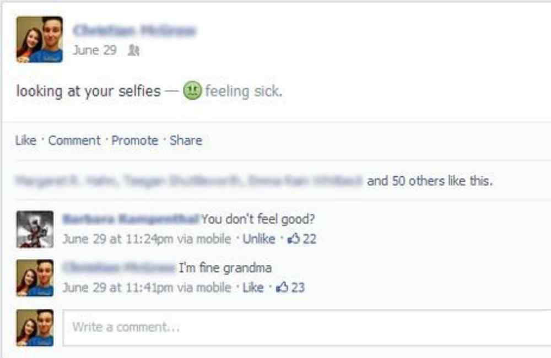This screenshot has height=358, width=551.
Task: Share the post
Action: point(186,140)
